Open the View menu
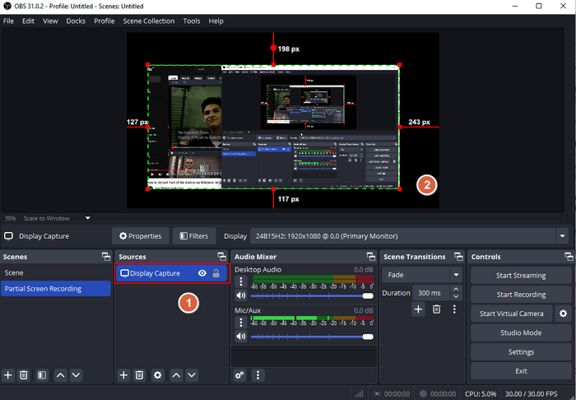 (50, 21)
